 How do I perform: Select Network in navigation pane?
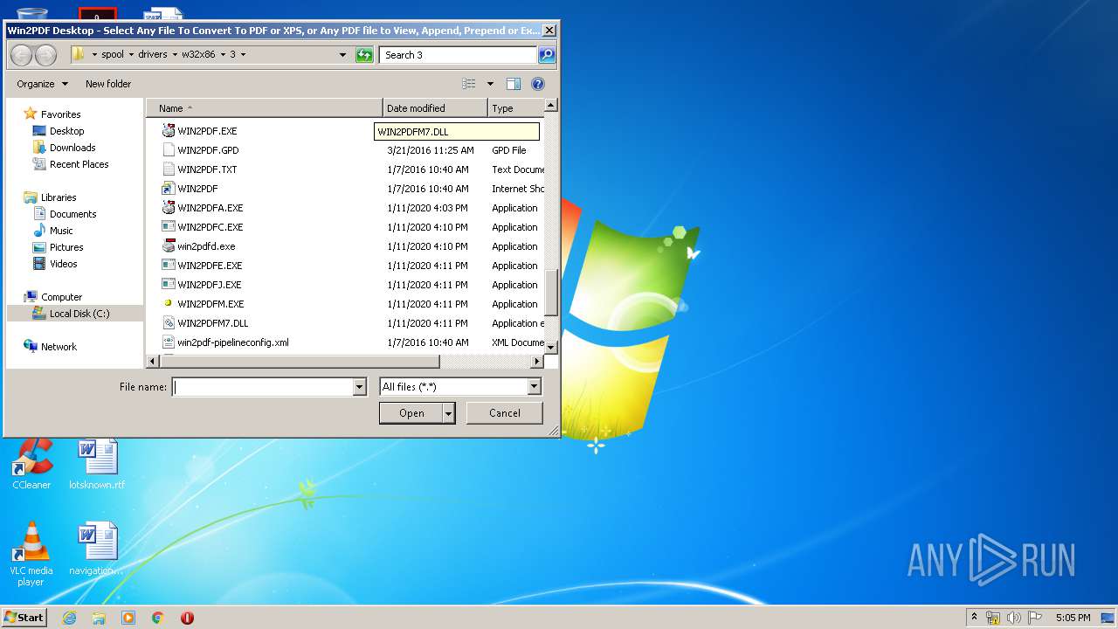pos(59,347)
